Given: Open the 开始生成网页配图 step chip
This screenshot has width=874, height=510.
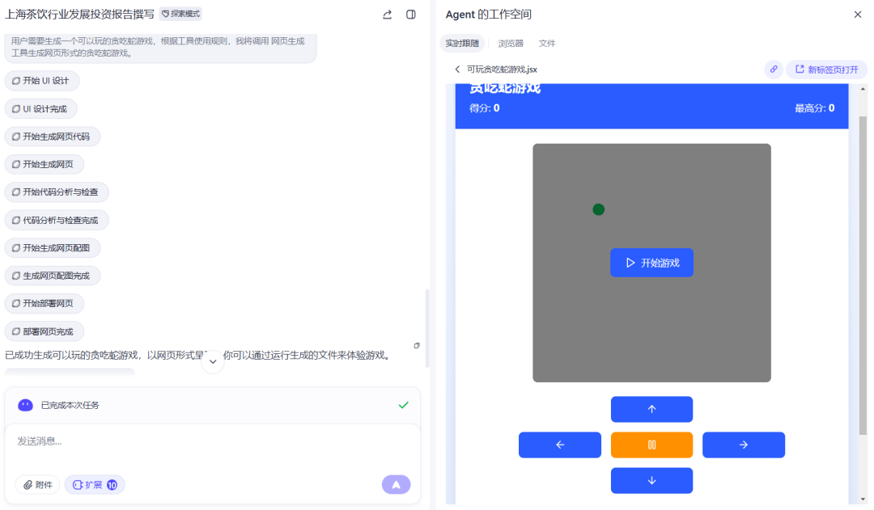Looking at the screenshot, I should click(53, 248).
